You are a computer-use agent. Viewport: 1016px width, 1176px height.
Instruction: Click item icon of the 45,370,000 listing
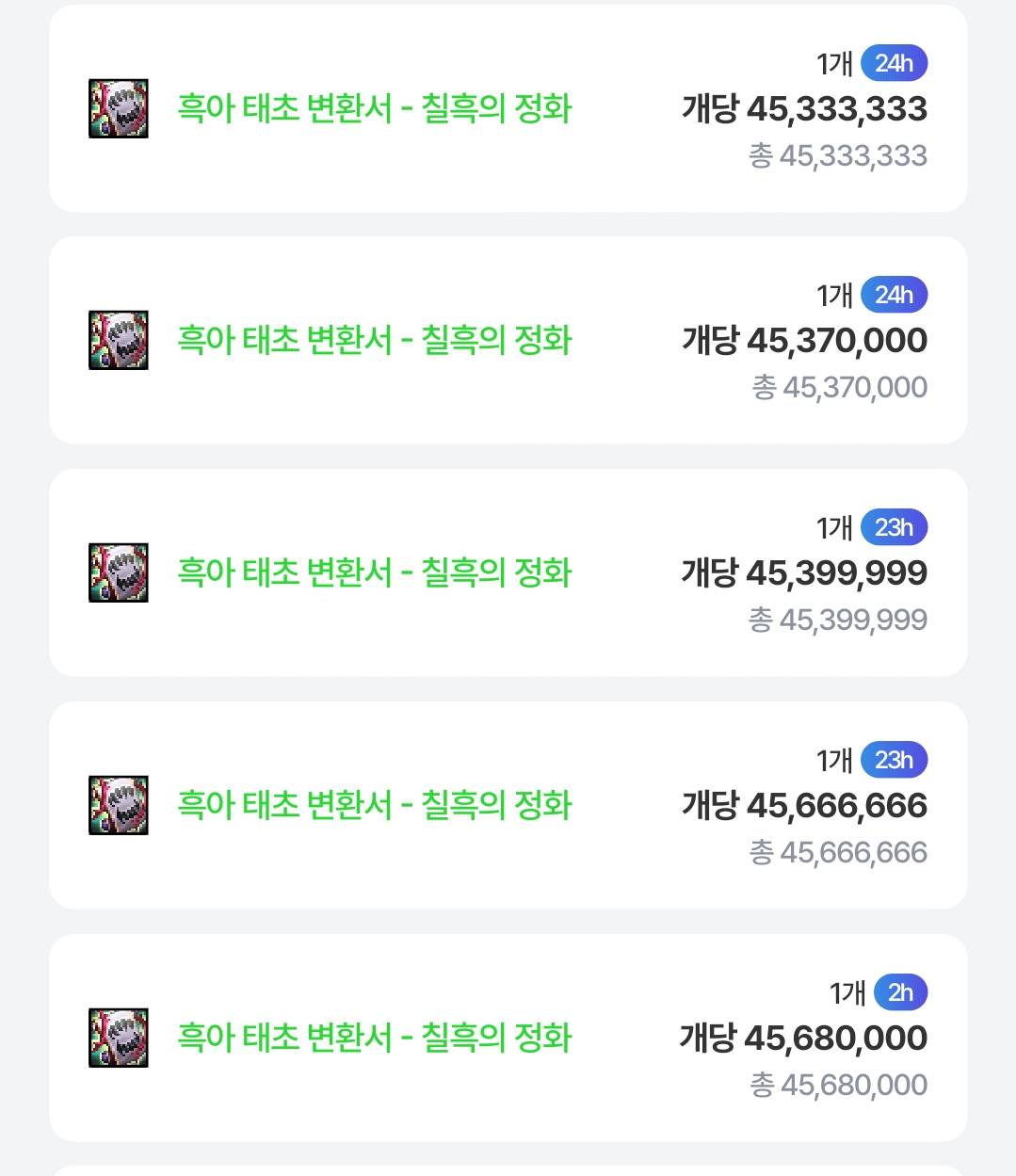119,340
